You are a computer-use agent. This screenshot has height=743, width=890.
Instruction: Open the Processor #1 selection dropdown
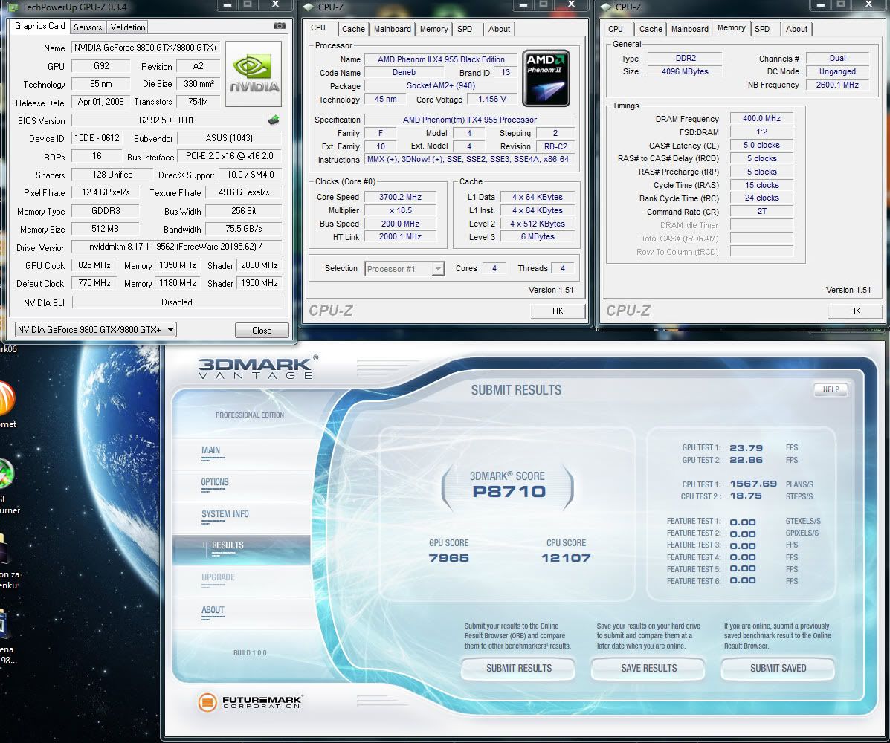point(404,269)
